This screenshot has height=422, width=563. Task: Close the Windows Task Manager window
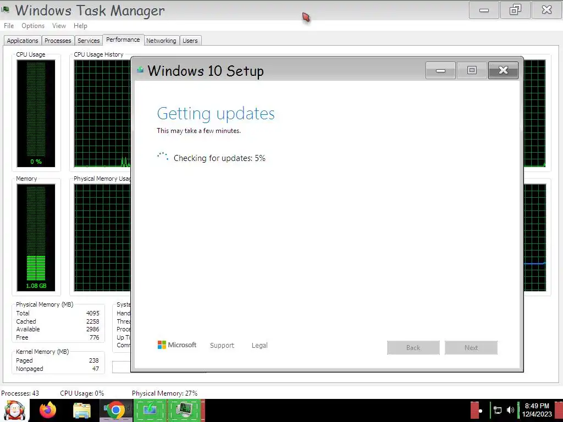[547, 10]
